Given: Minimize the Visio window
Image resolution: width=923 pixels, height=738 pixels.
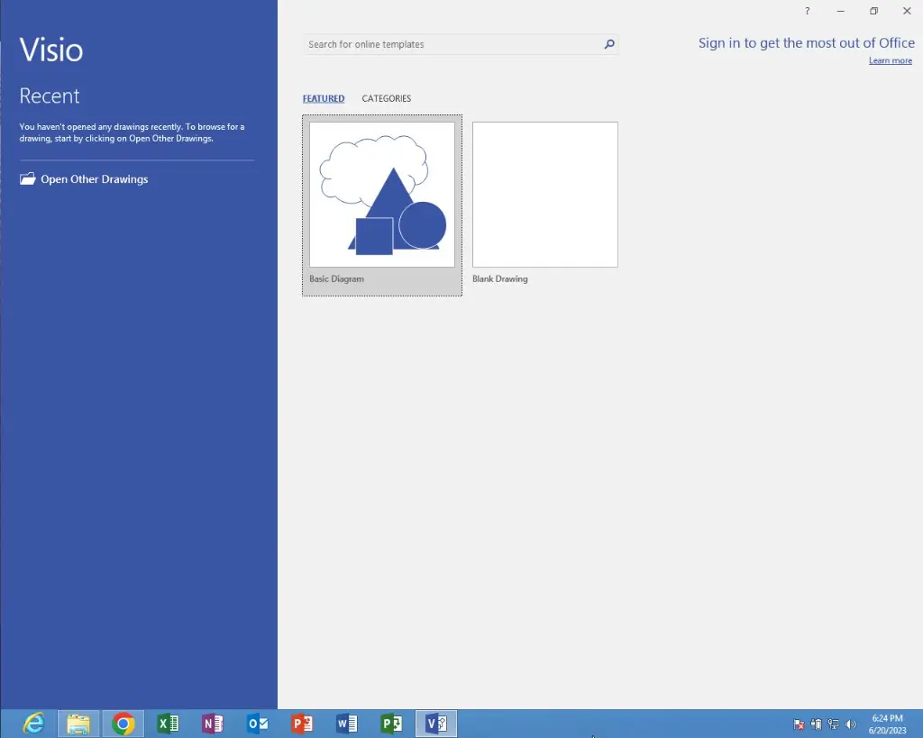Looking at the screenshot, I should (x=840, y=12).
